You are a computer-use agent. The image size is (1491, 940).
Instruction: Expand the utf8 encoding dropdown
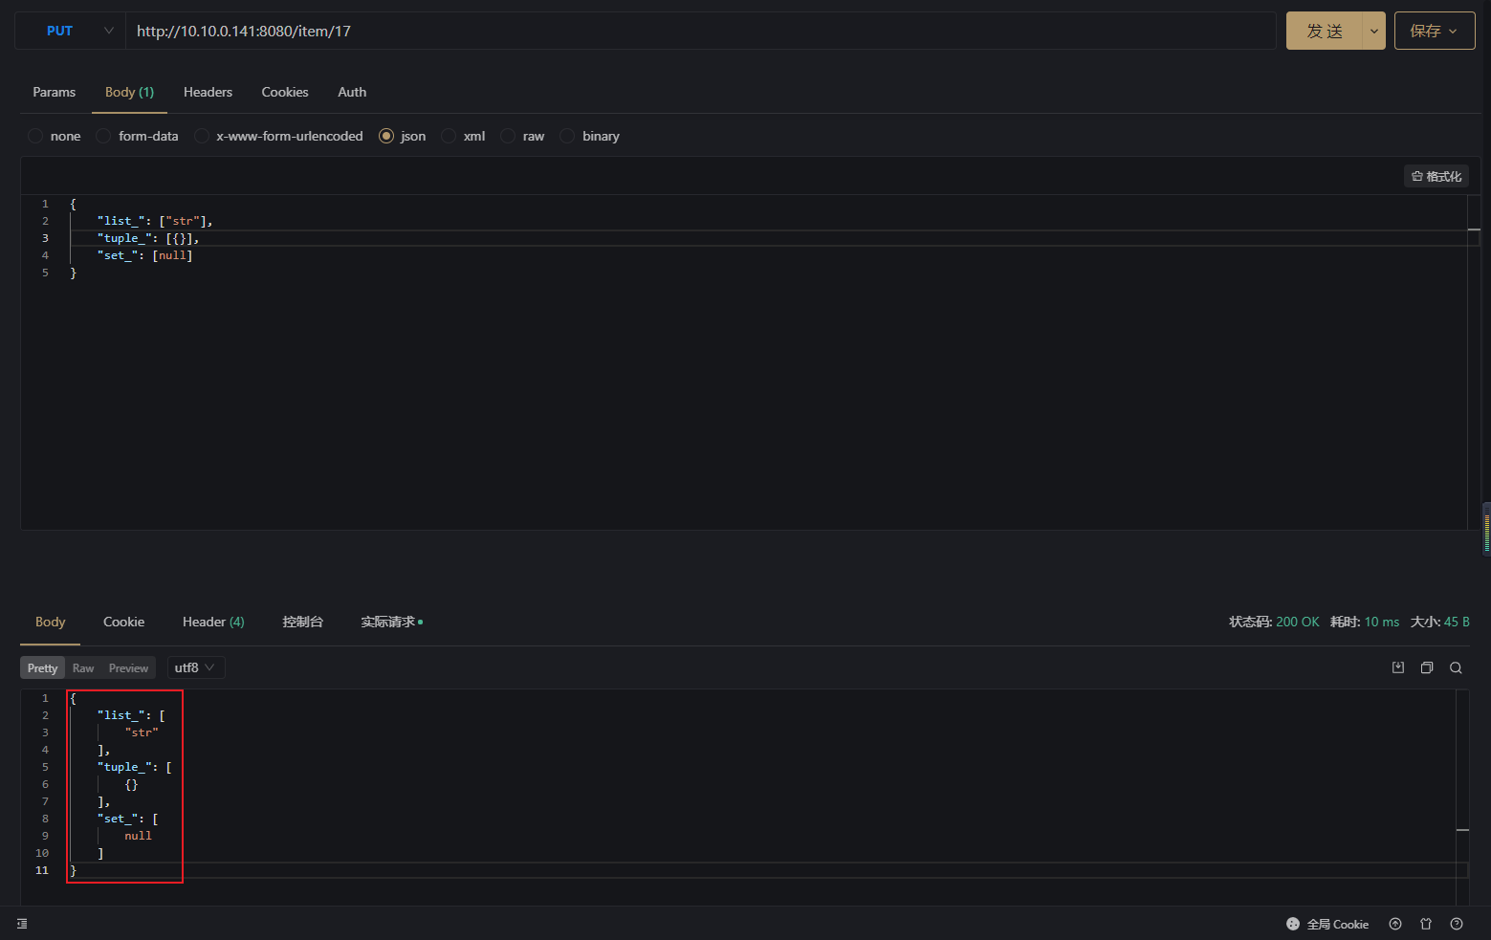pyautogui.click(x=195, y=667)
